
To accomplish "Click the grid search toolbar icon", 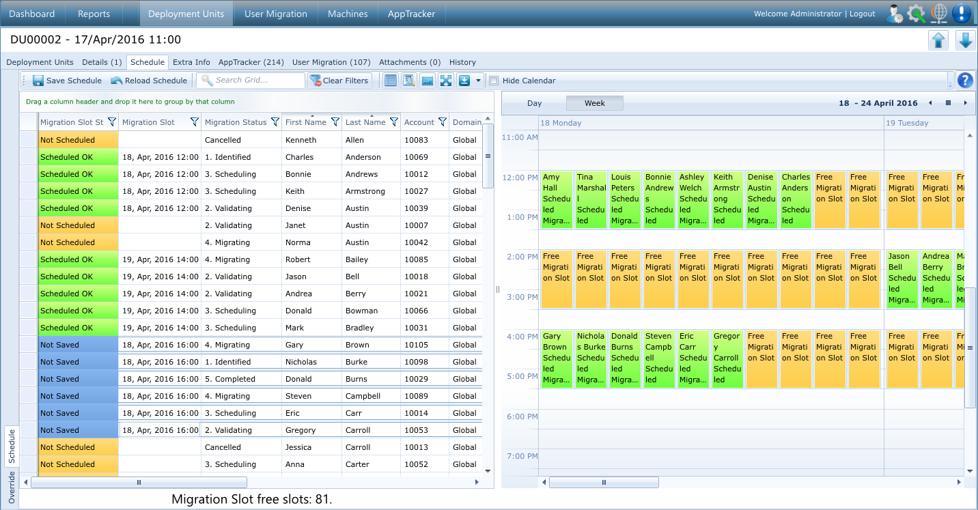I will pos(409,81).
